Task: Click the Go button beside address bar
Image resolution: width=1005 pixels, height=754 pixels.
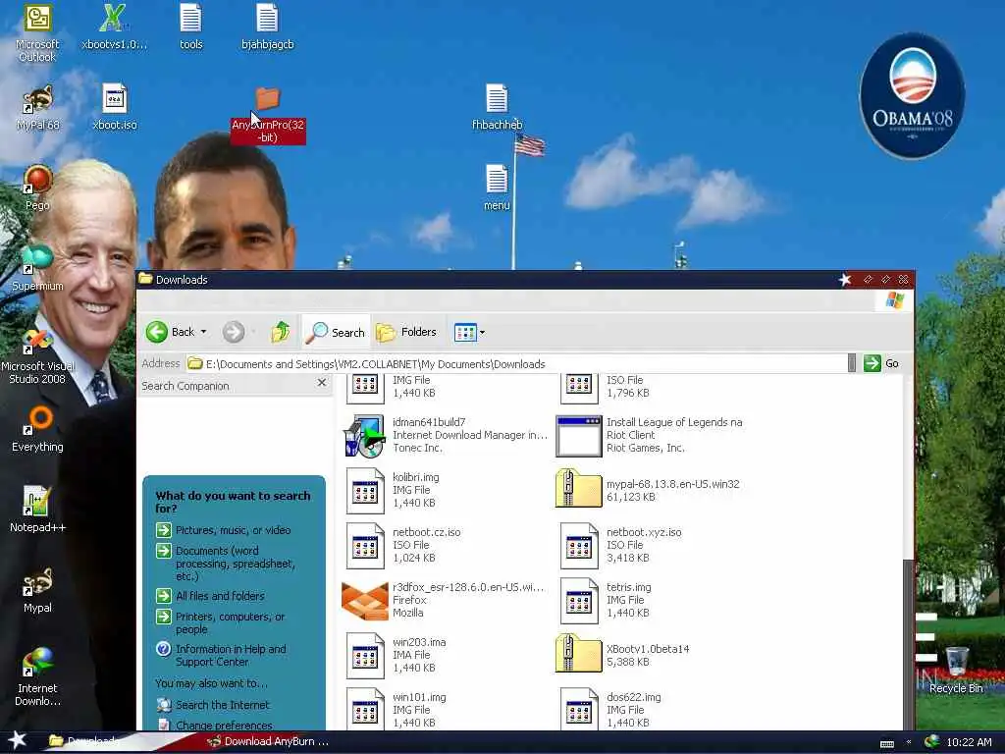Action: (x=881, y=363)
